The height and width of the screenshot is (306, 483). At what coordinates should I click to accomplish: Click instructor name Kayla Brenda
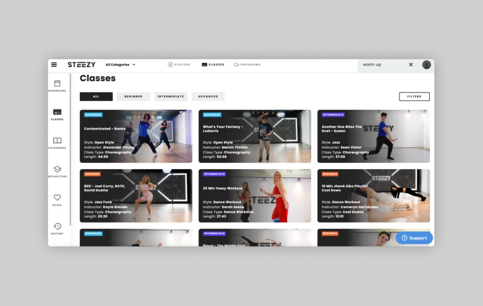(115, 207)
